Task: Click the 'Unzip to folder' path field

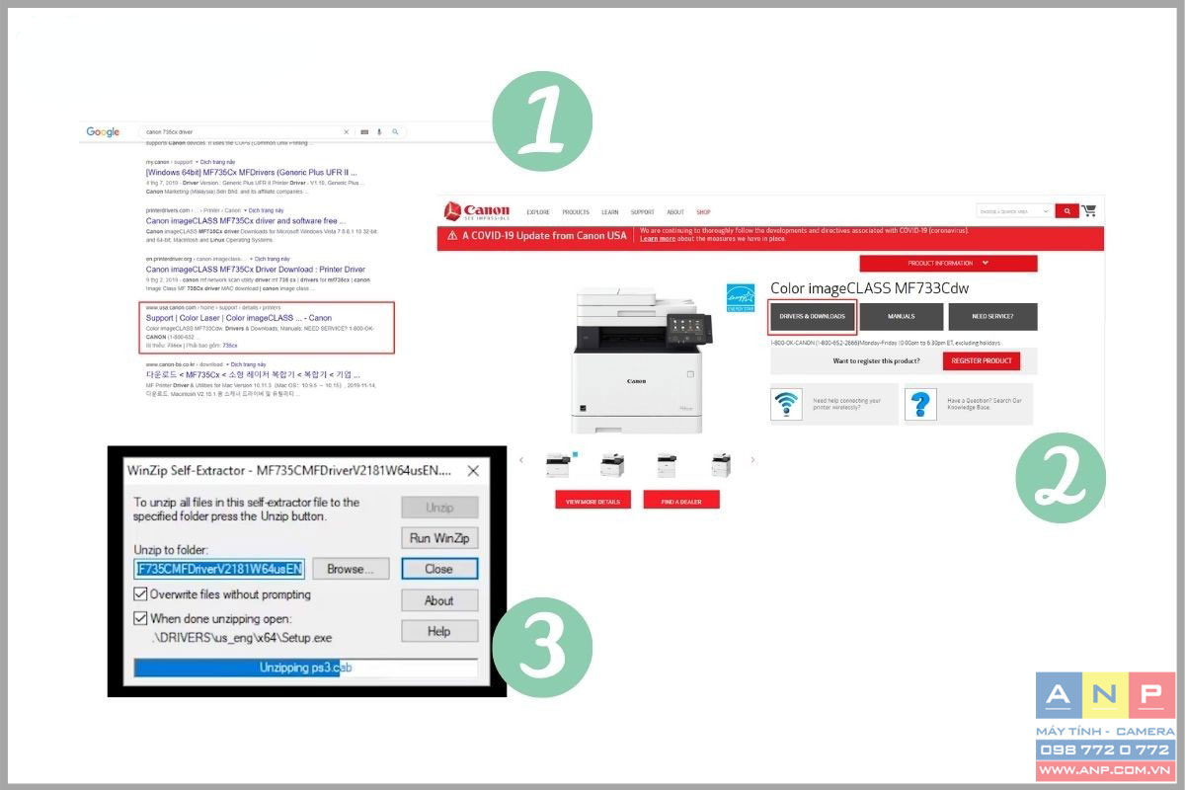Action: pyautogui.click(x=219, y=569)
